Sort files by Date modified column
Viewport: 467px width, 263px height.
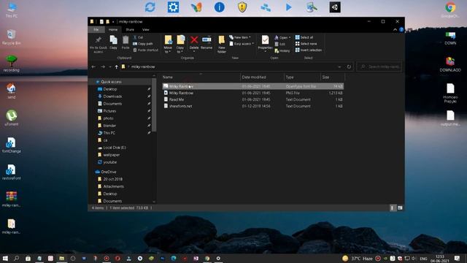coord(262,77)
